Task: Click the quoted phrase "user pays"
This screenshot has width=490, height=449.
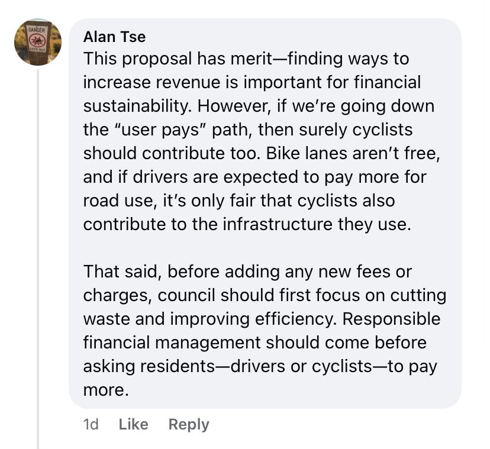Action: tap(160, 130)
